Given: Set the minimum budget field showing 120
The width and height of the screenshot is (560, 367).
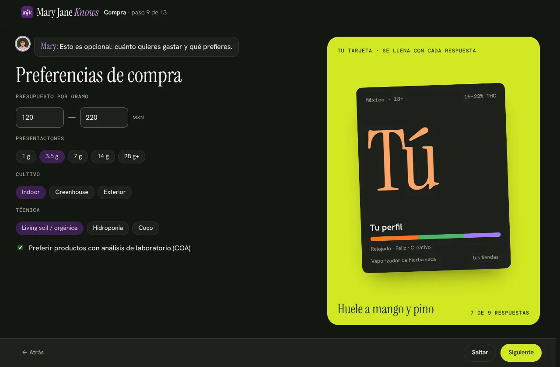Looking at the screenshot, I should click(40, 118).
